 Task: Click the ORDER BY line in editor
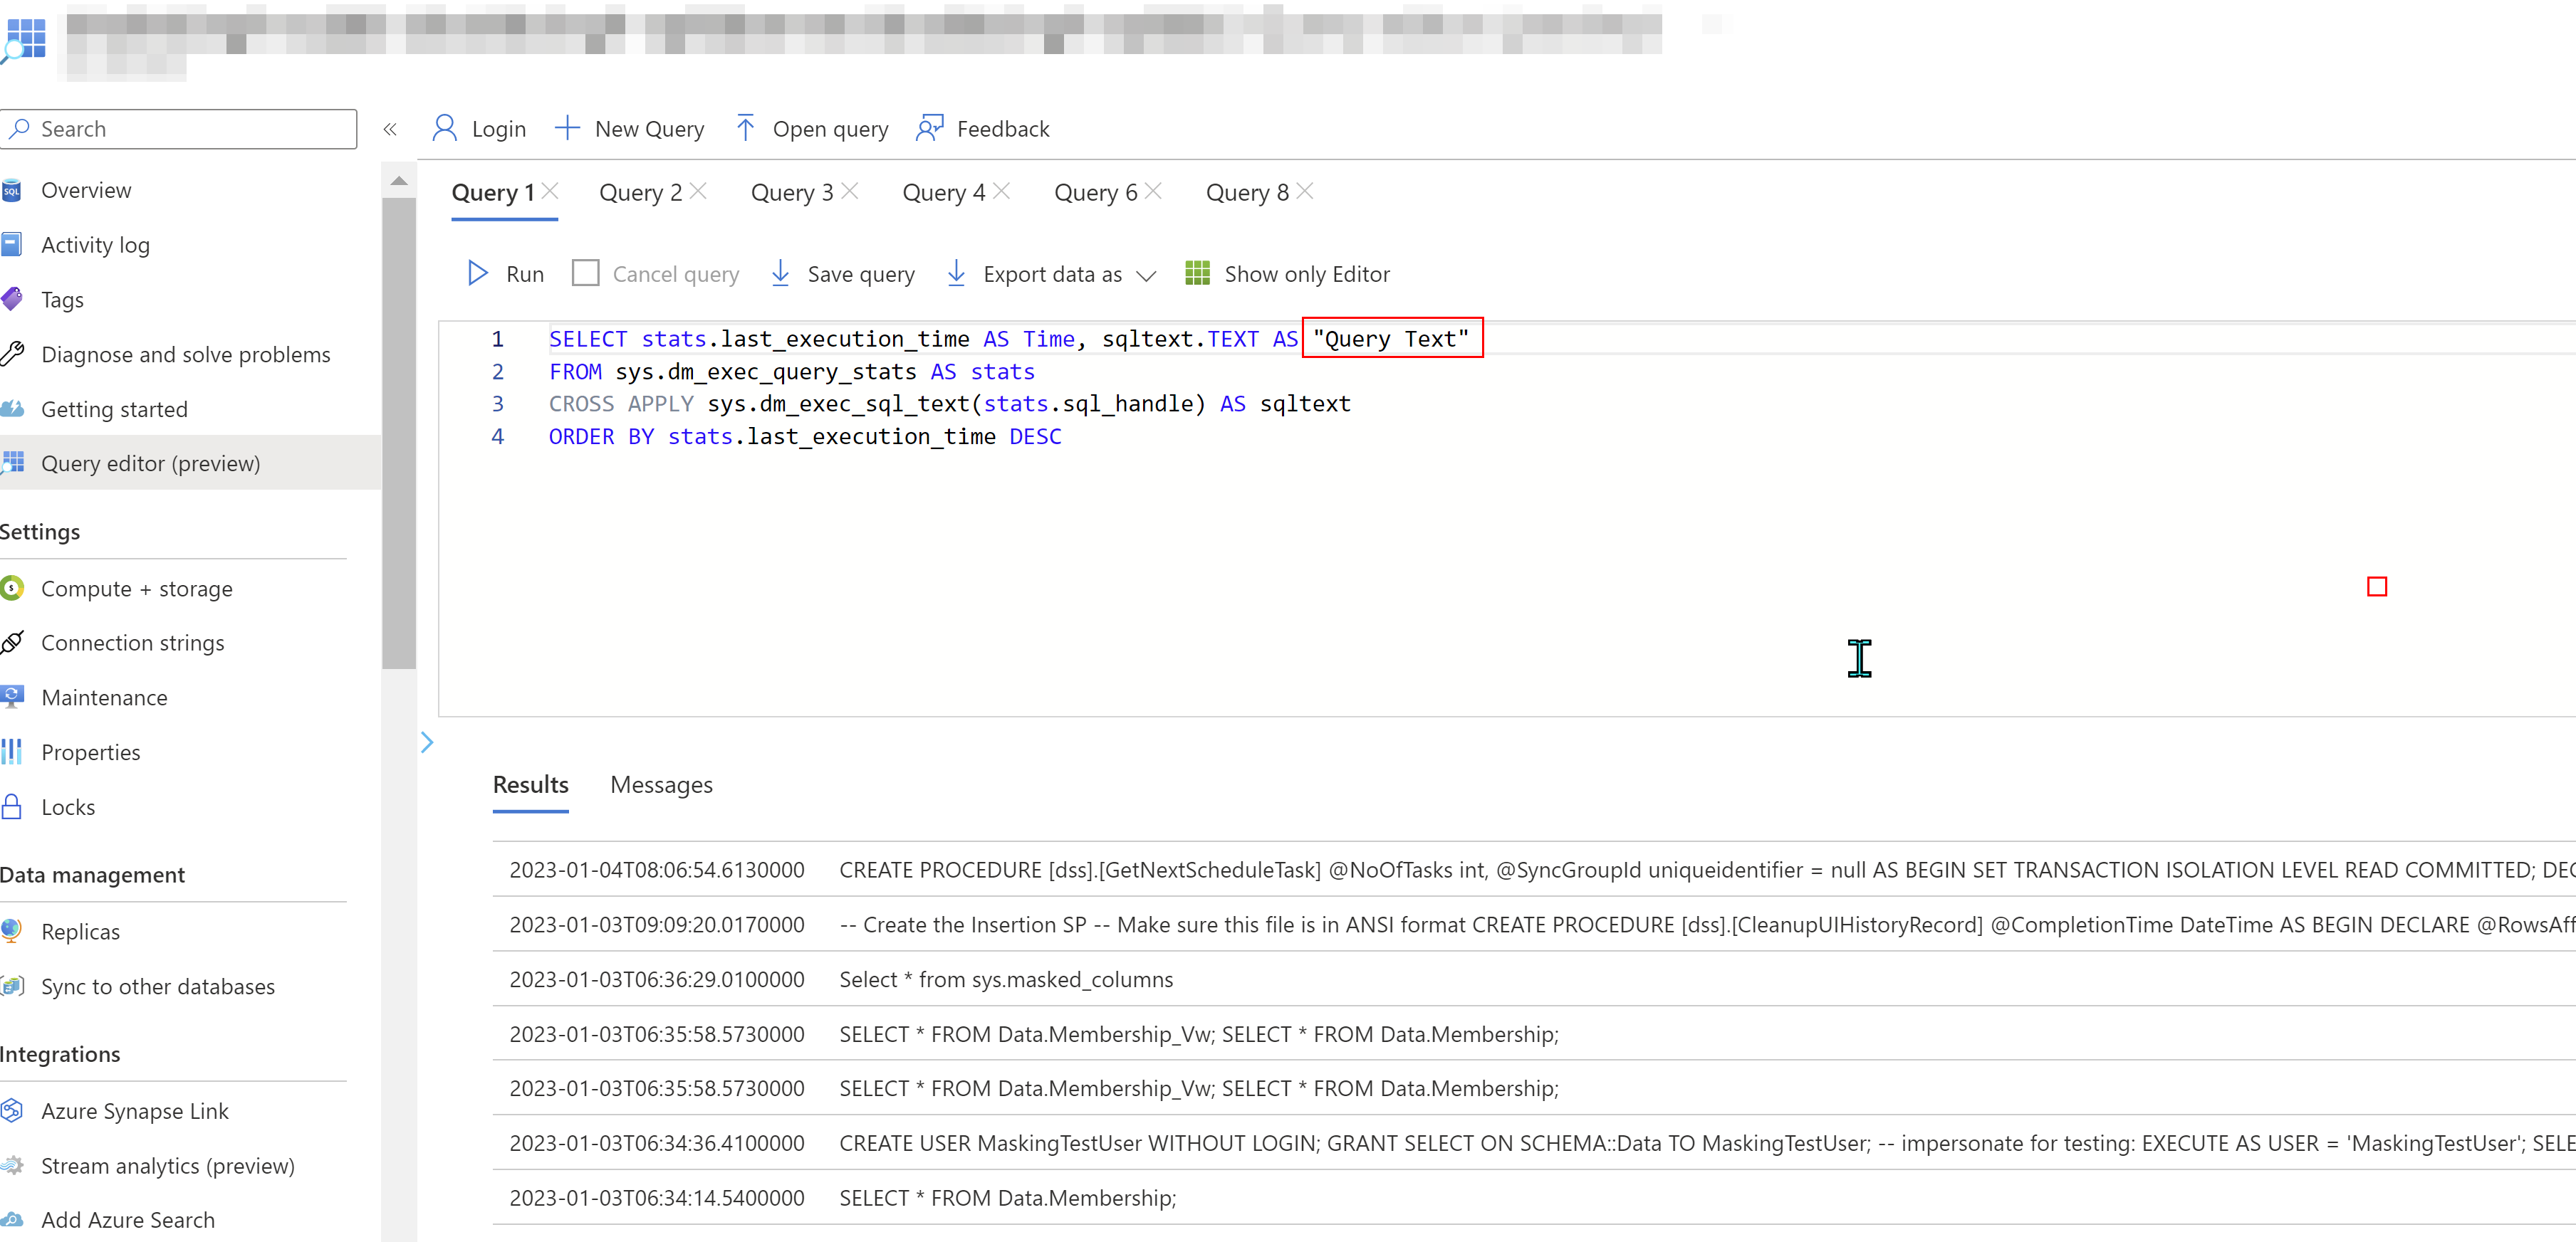coord(805,436)
